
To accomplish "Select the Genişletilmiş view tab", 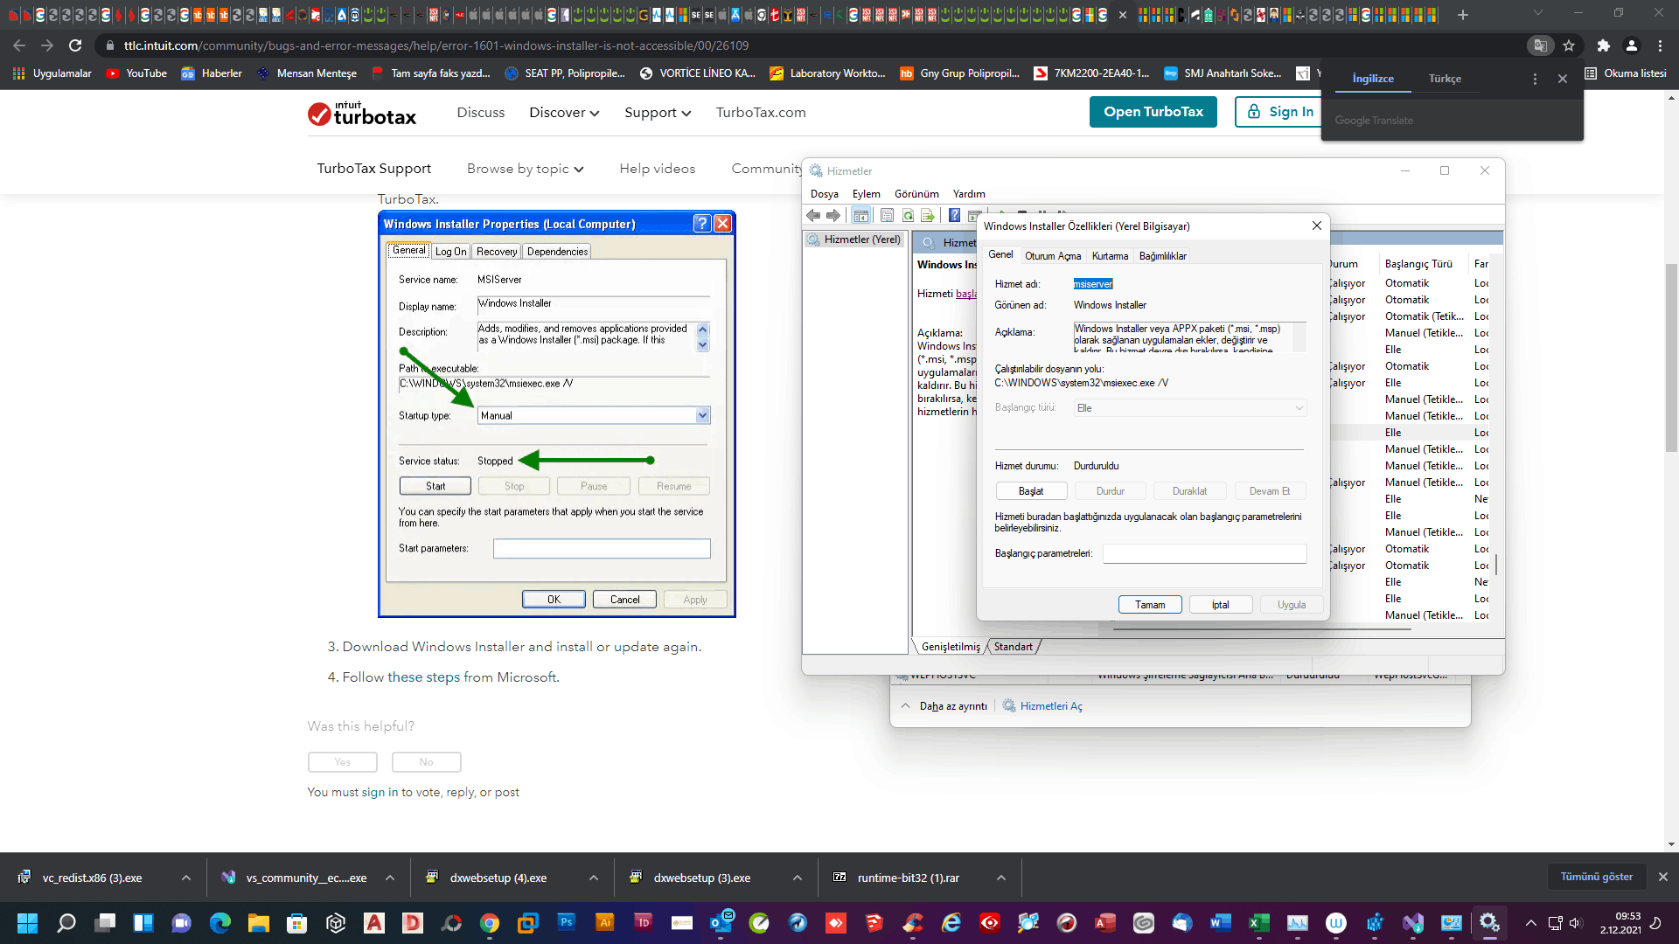I will (951, 647).
